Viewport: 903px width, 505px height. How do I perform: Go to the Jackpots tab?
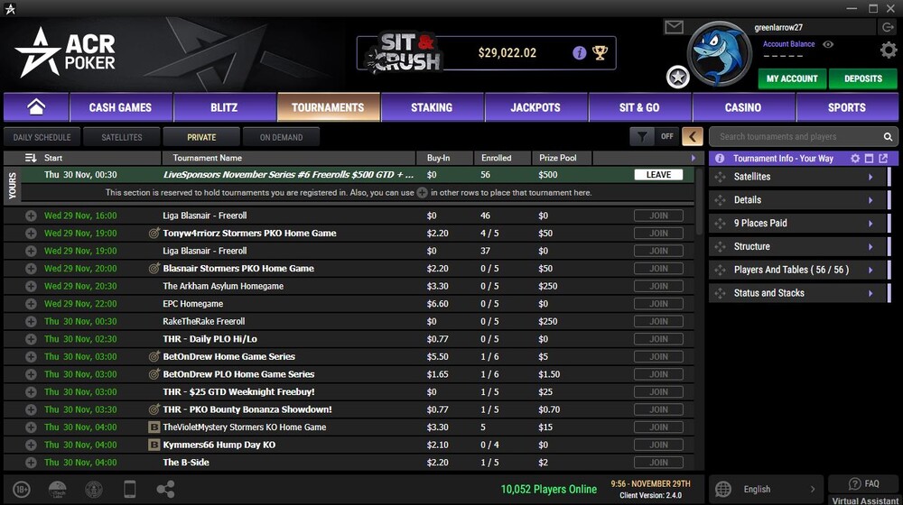coord(535,107)
